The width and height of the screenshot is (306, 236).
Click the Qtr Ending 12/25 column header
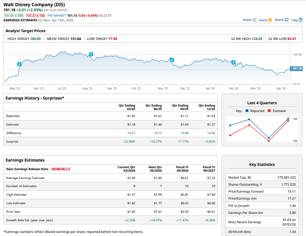pyautogui.click(x=206, y=107)
